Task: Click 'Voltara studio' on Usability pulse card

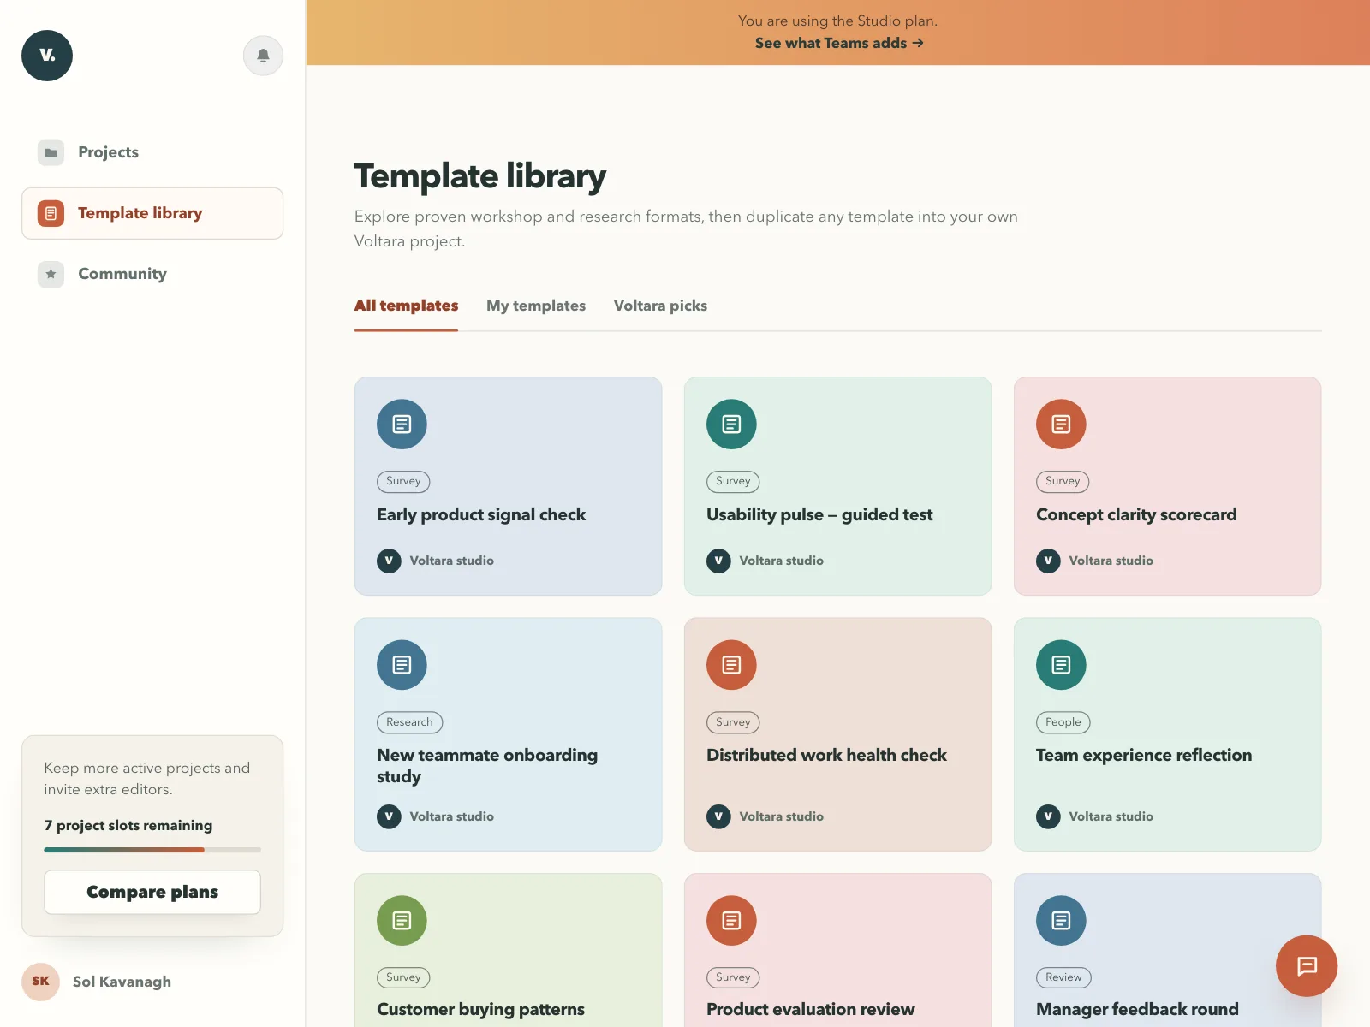Action: [781, 561]
